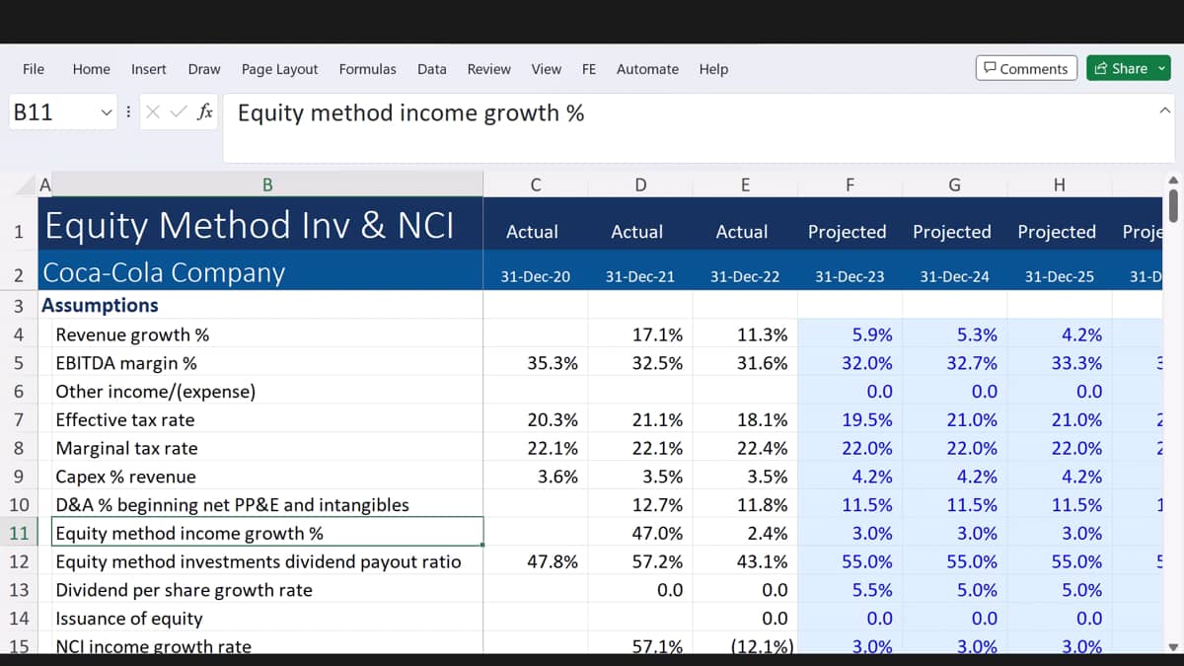This screenshot has height=666, width=1184.
Task: Select column B header
Action: tap(267, 184)
